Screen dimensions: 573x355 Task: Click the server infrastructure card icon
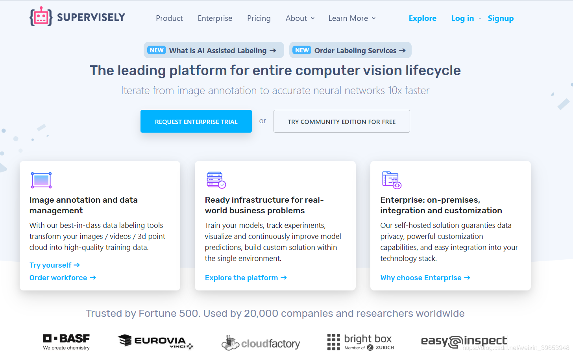(216, 180)
